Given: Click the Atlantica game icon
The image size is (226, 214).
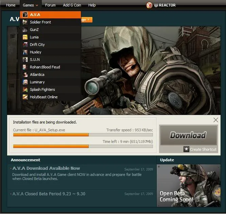Looking at the screenshot, I should pos(25,75).
